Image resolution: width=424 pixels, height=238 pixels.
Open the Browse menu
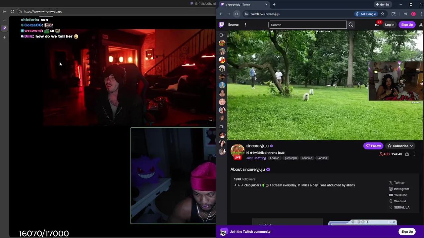click(x=233, y=24)
